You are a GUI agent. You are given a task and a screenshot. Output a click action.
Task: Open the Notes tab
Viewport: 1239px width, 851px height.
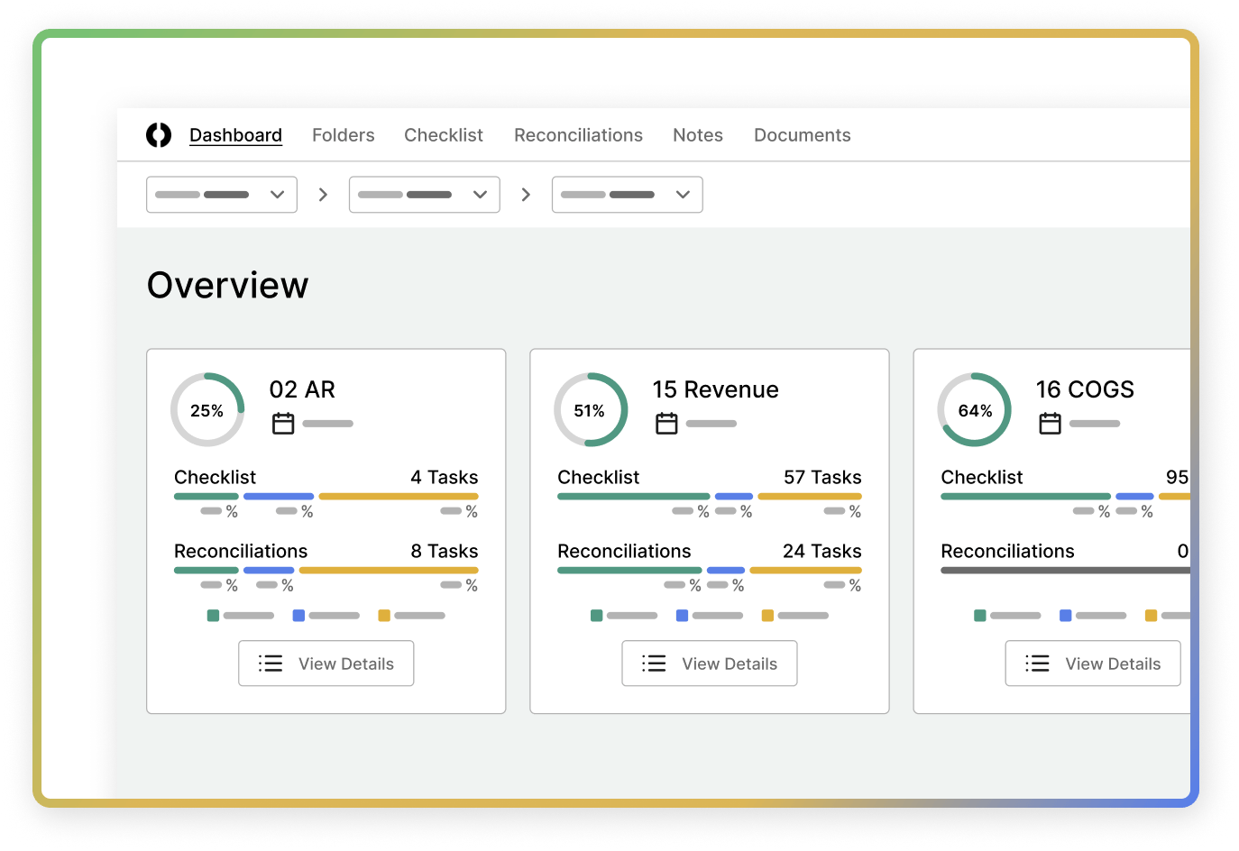(697, 135)
